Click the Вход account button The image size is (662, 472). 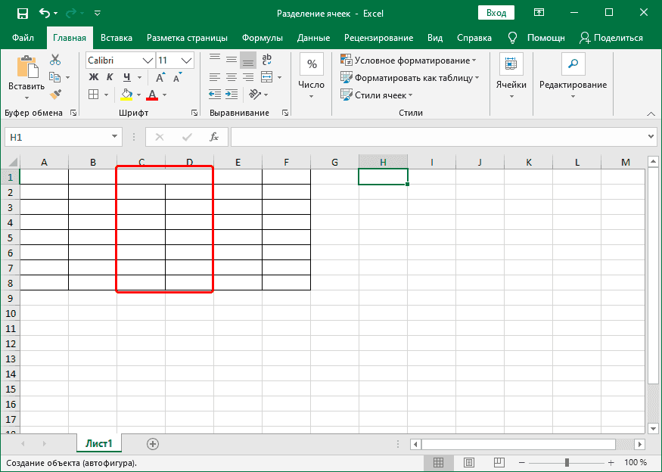(x=496, y=12)
